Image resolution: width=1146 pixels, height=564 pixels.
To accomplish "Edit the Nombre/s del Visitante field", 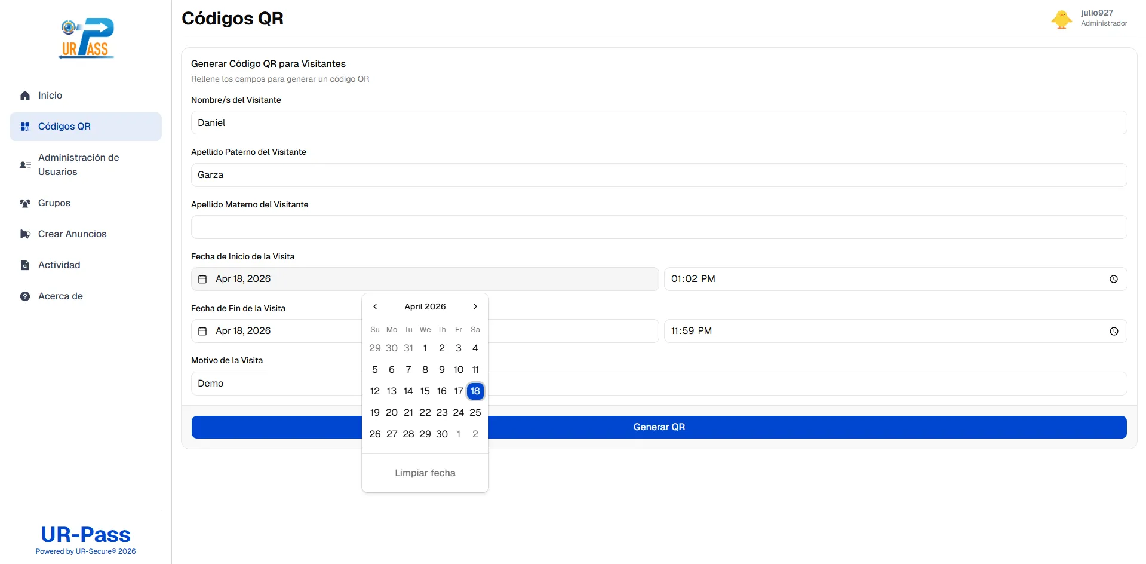I will pos(659,122).
